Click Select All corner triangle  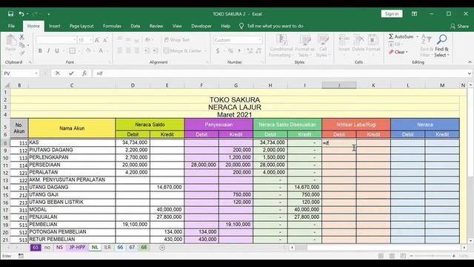[x=7, y=85]
